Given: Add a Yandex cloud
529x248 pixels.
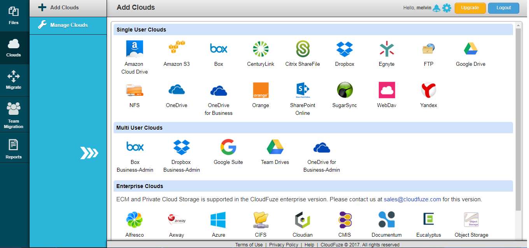Looking at the screenshot, I should click(x=429, y=90).
